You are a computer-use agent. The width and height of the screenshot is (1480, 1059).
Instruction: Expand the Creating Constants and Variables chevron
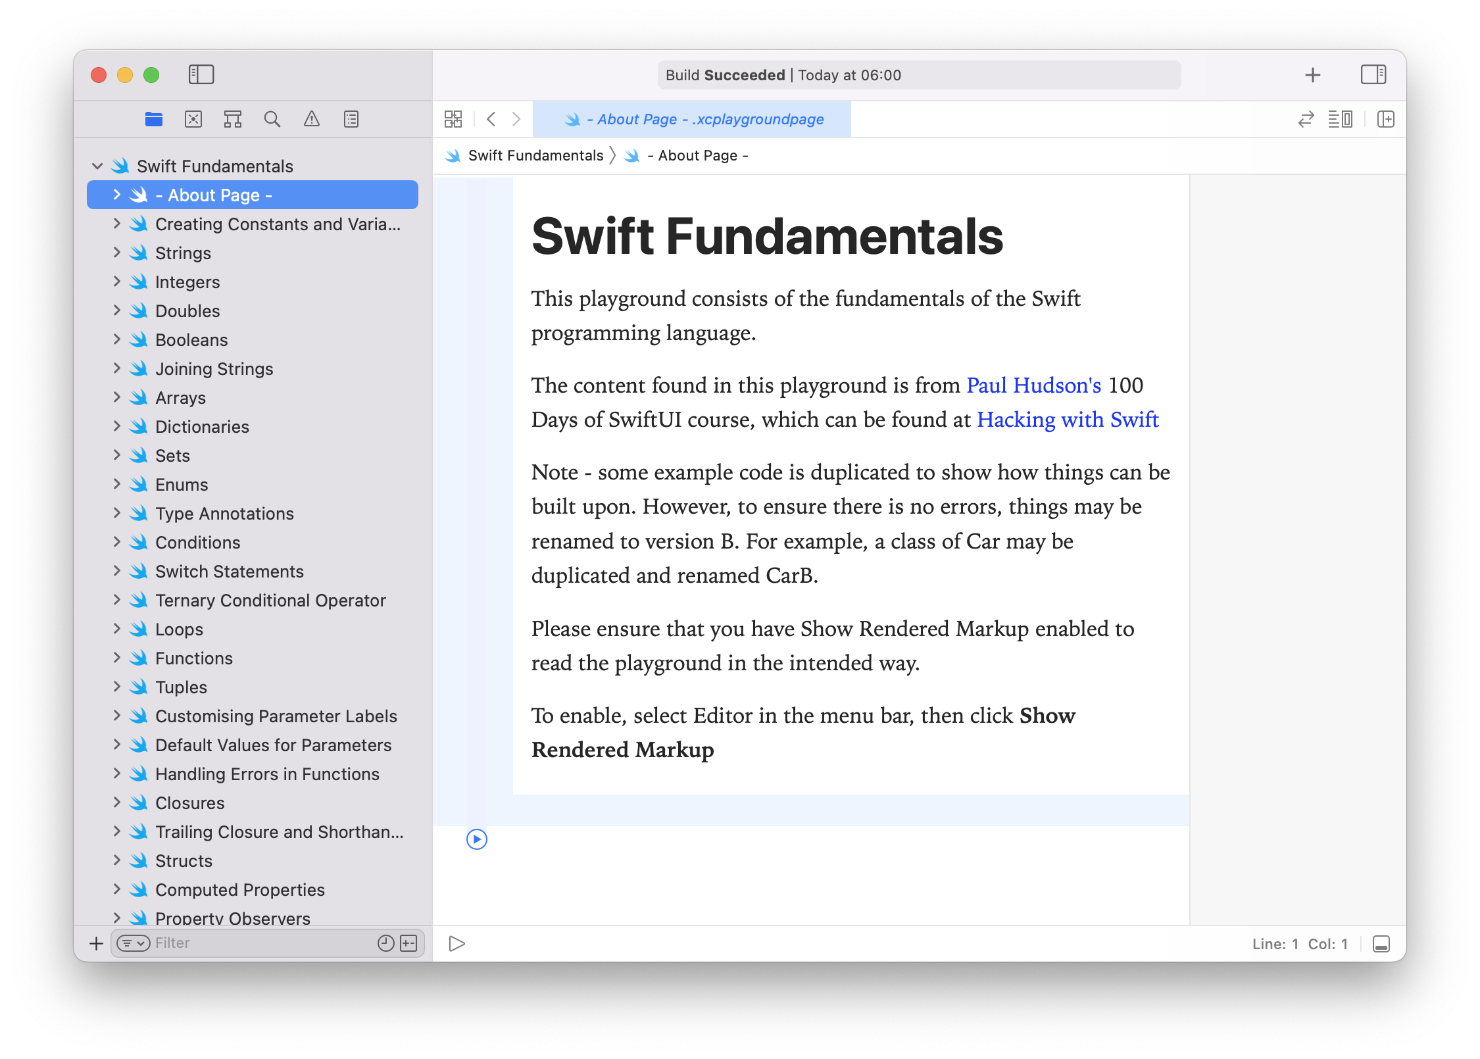[x=117, y=224]
